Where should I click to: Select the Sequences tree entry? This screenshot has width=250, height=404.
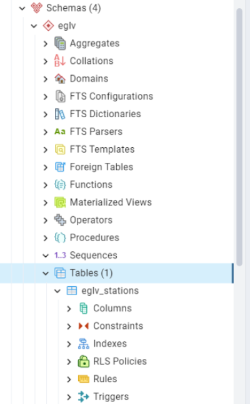(x=94, y=256)
